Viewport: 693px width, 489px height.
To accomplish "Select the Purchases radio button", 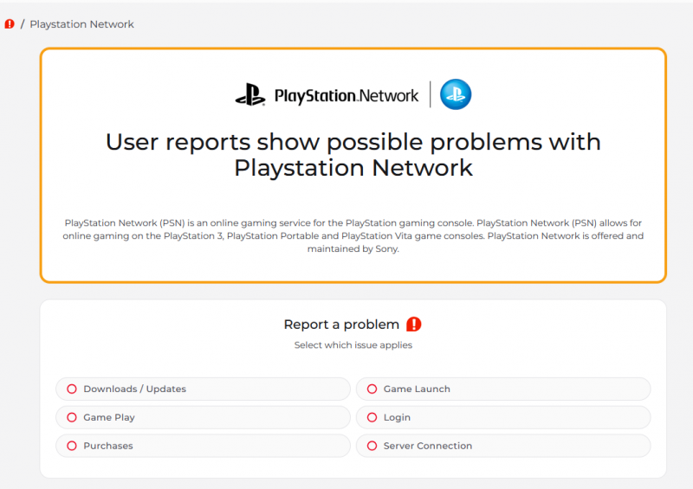I will [72, 446].
